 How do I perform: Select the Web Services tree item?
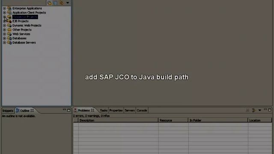pyautogui.click(x=21, y=34)
